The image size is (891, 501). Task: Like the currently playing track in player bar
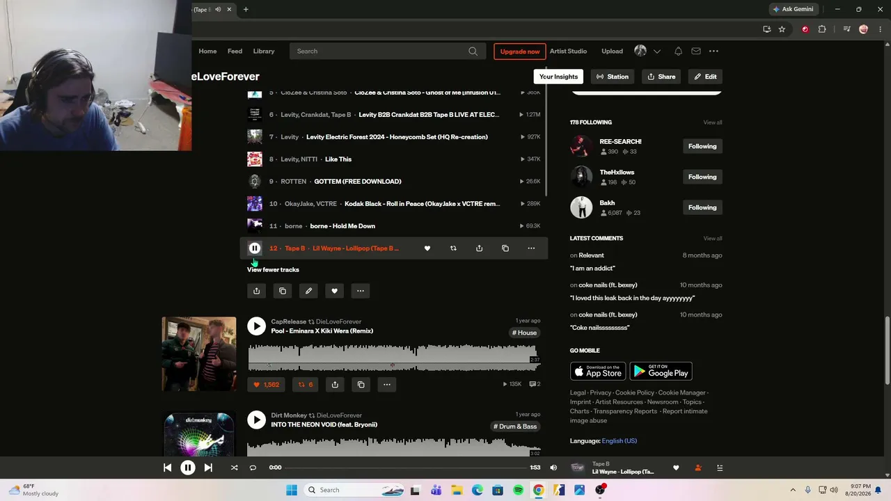coord(676,468)
